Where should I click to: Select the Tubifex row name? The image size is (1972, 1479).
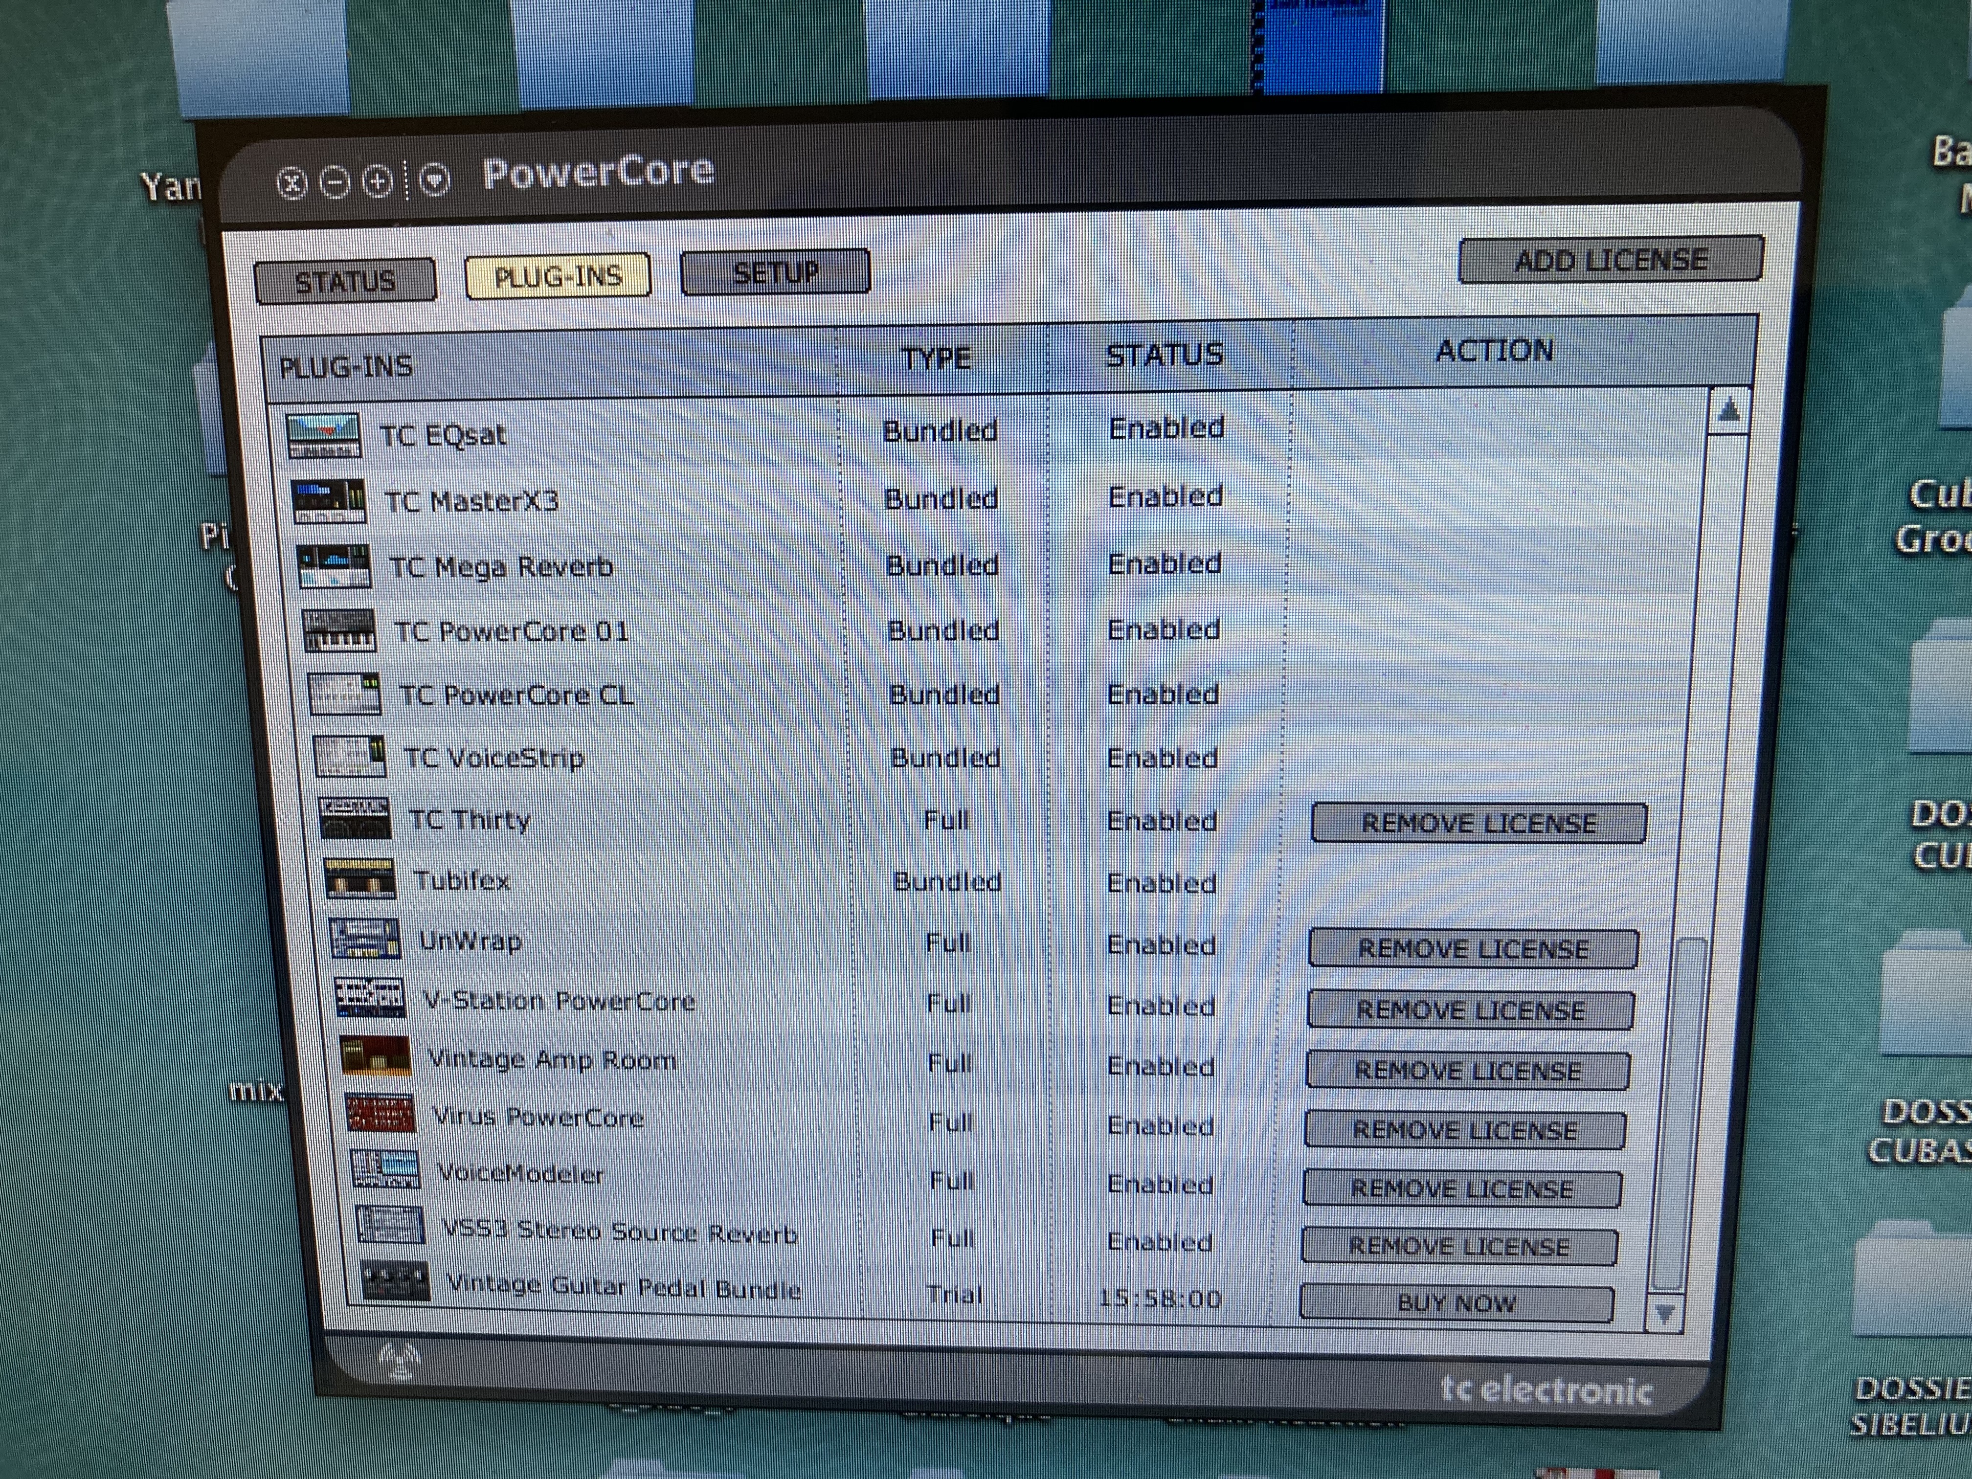coord(462,880)
